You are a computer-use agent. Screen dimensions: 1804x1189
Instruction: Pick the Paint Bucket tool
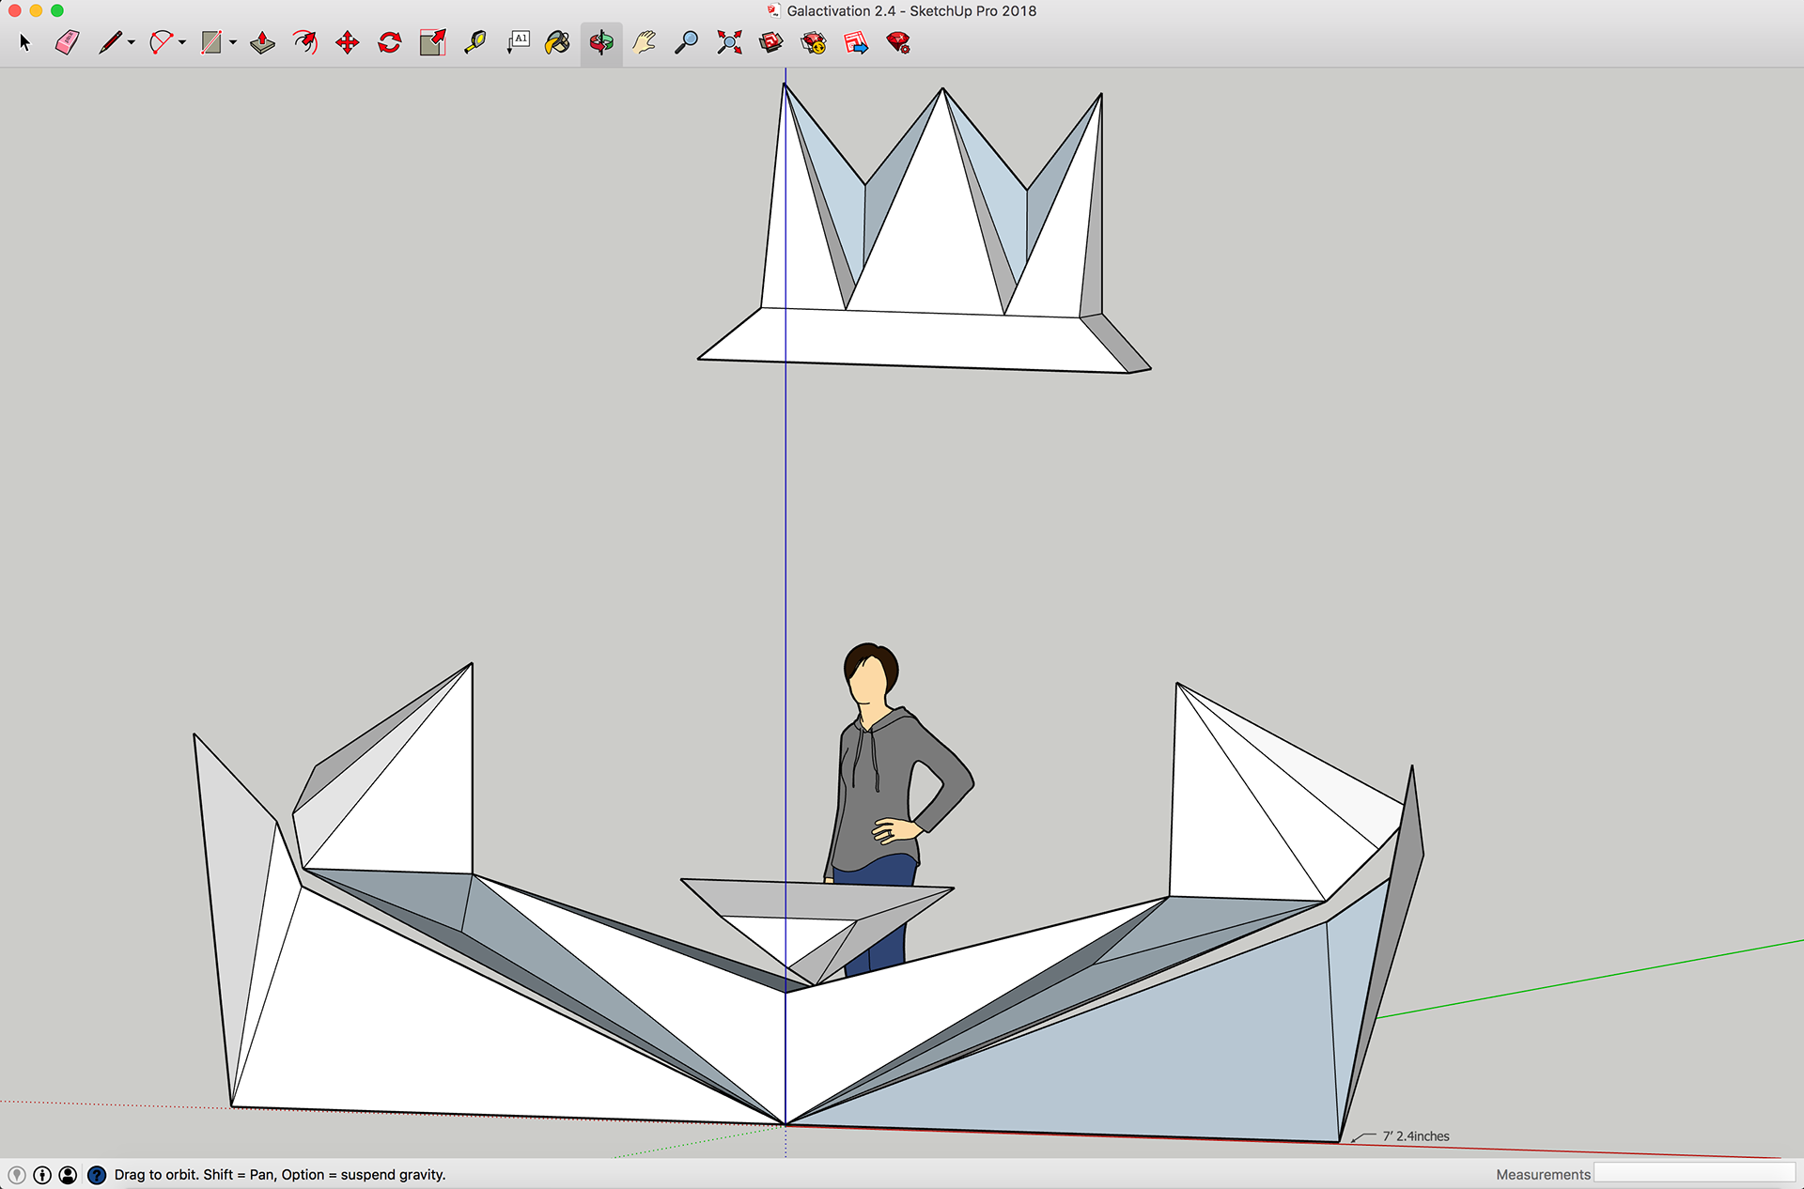[557, 42]
